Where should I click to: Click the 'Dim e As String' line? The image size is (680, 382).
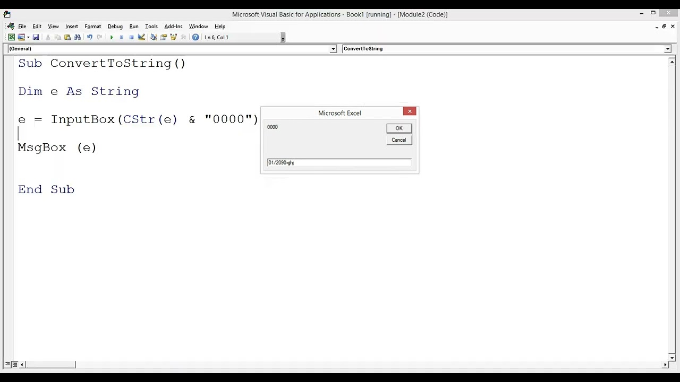[79, 91]
